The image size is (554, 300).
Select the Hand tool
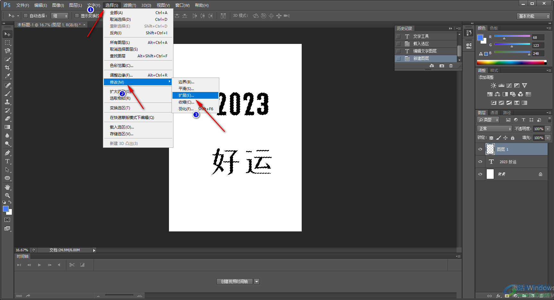click(7, 187)
